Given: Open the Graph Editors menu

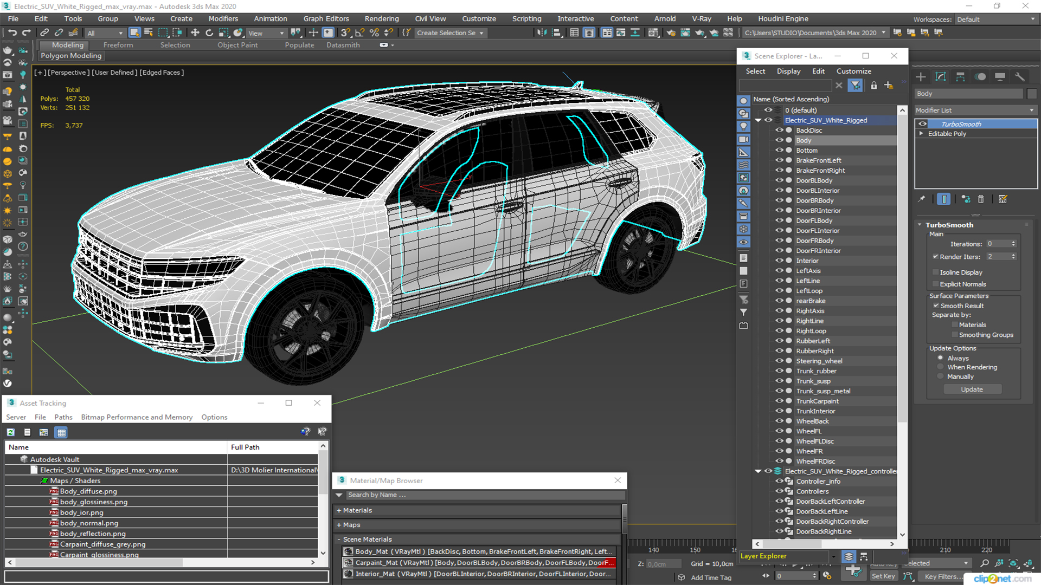Looking at the screenshot, I should [x=326, y=19].
